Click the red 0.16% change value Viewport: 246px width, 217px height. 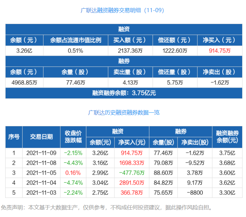pos(73,173)
